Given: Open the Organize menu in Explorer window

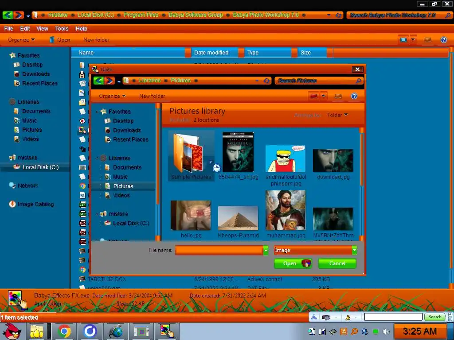Looking at the screenshot, I should (21, 40).
